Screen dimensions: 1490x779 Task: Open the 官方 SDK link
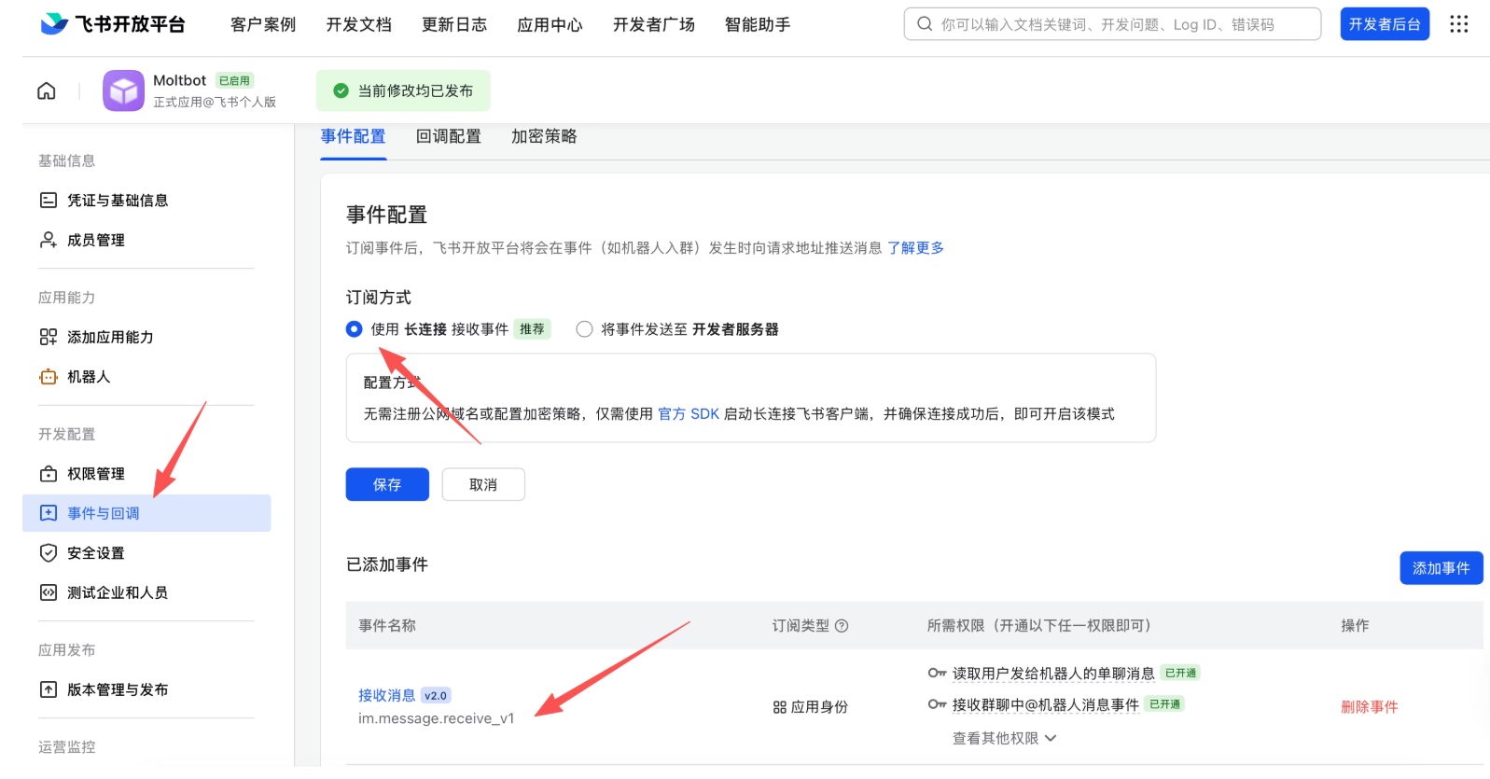[x=689, y=414]
